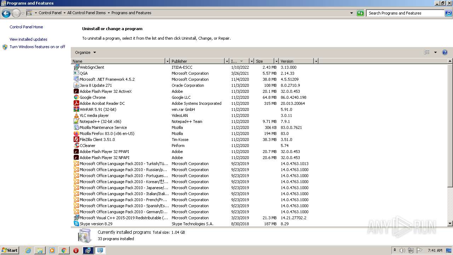Click the search magnifier icon
This screenshot has height=255, width=453.
448,13
